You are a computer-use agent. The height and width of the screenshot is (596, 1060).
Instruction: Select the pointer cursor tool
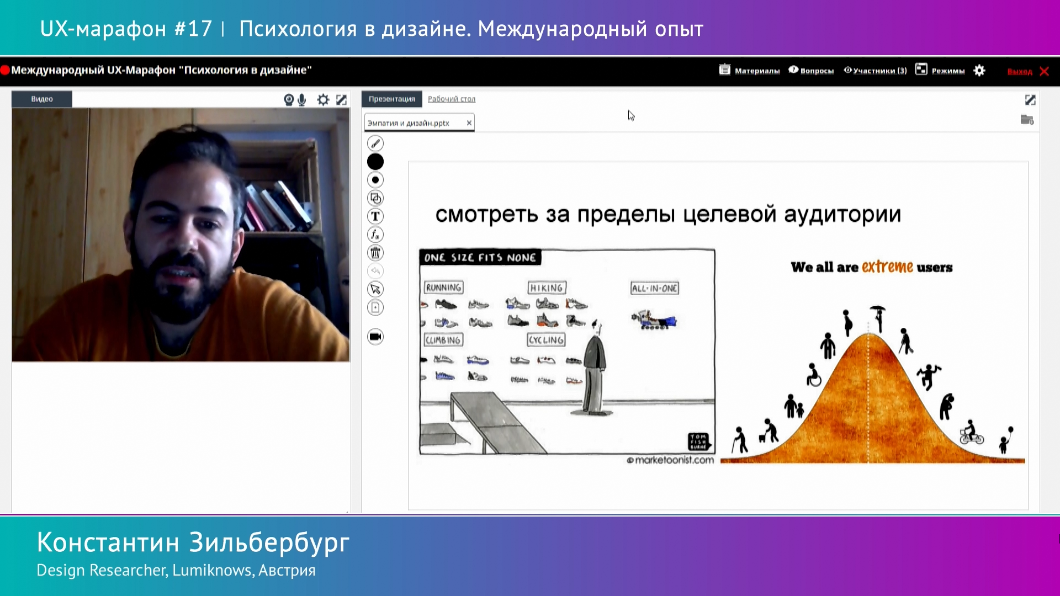click(375, 289)
